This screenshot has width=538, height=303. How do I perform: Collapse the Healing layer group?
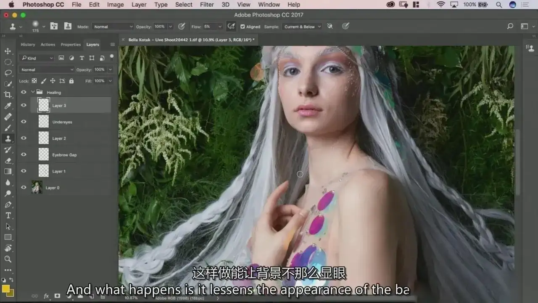[33, 92]
